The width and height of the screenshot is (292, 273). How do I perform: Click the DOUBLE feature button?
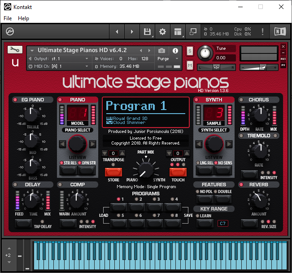[x=223, y=199]
